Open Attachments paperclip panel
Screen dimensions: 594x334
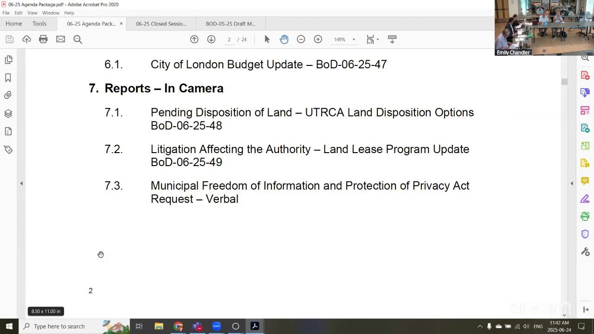point(8,95)
